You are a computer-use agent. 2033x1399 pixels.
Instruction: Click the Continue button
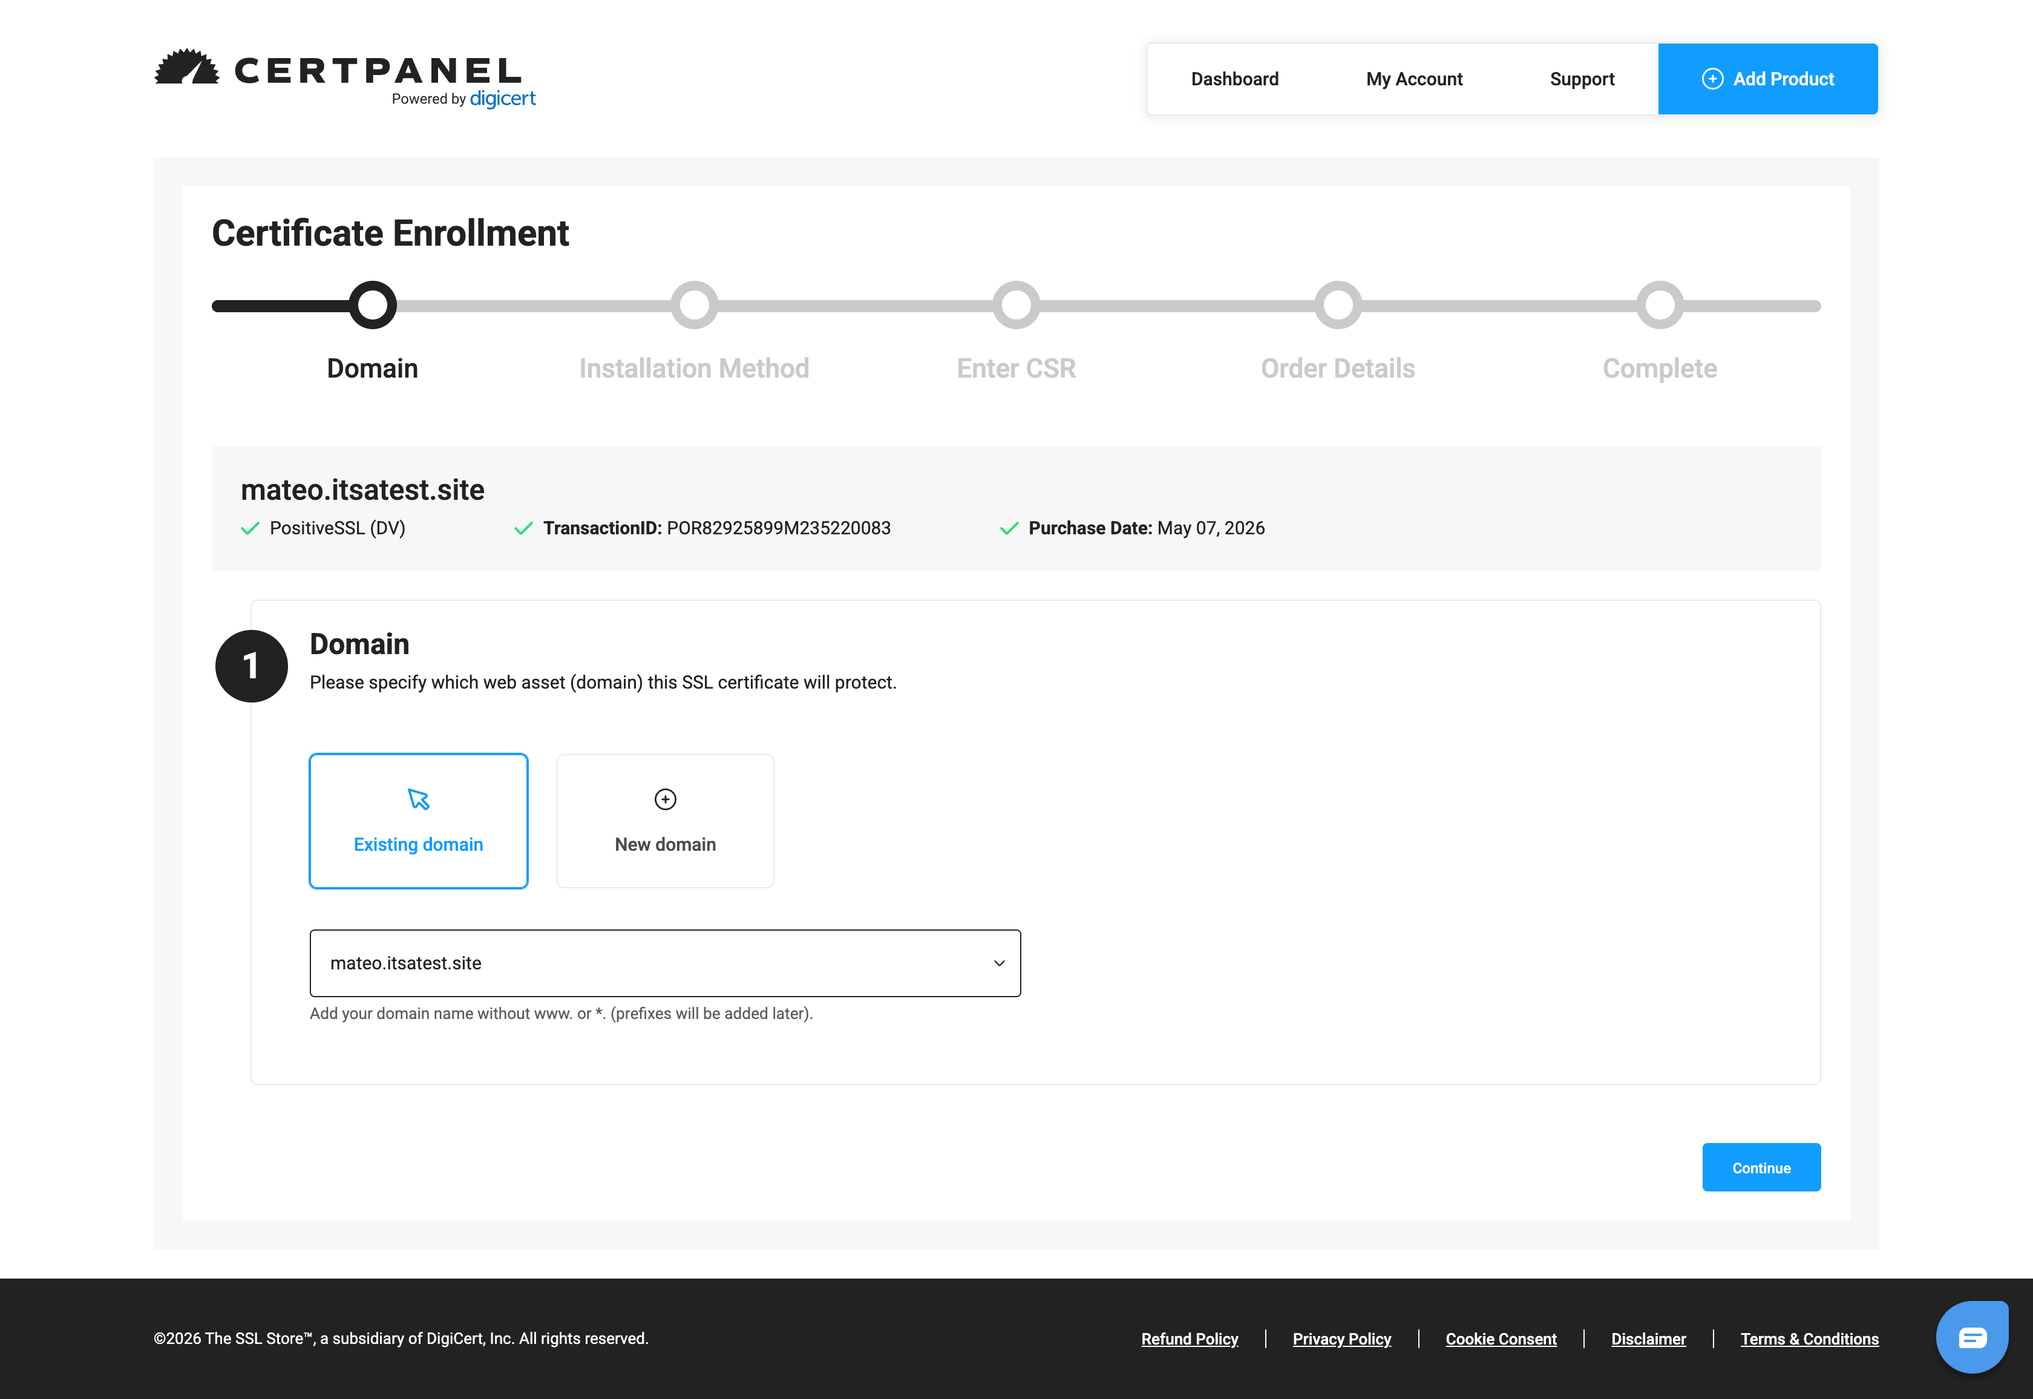pyautogui.click(x=1761, y=1168)
